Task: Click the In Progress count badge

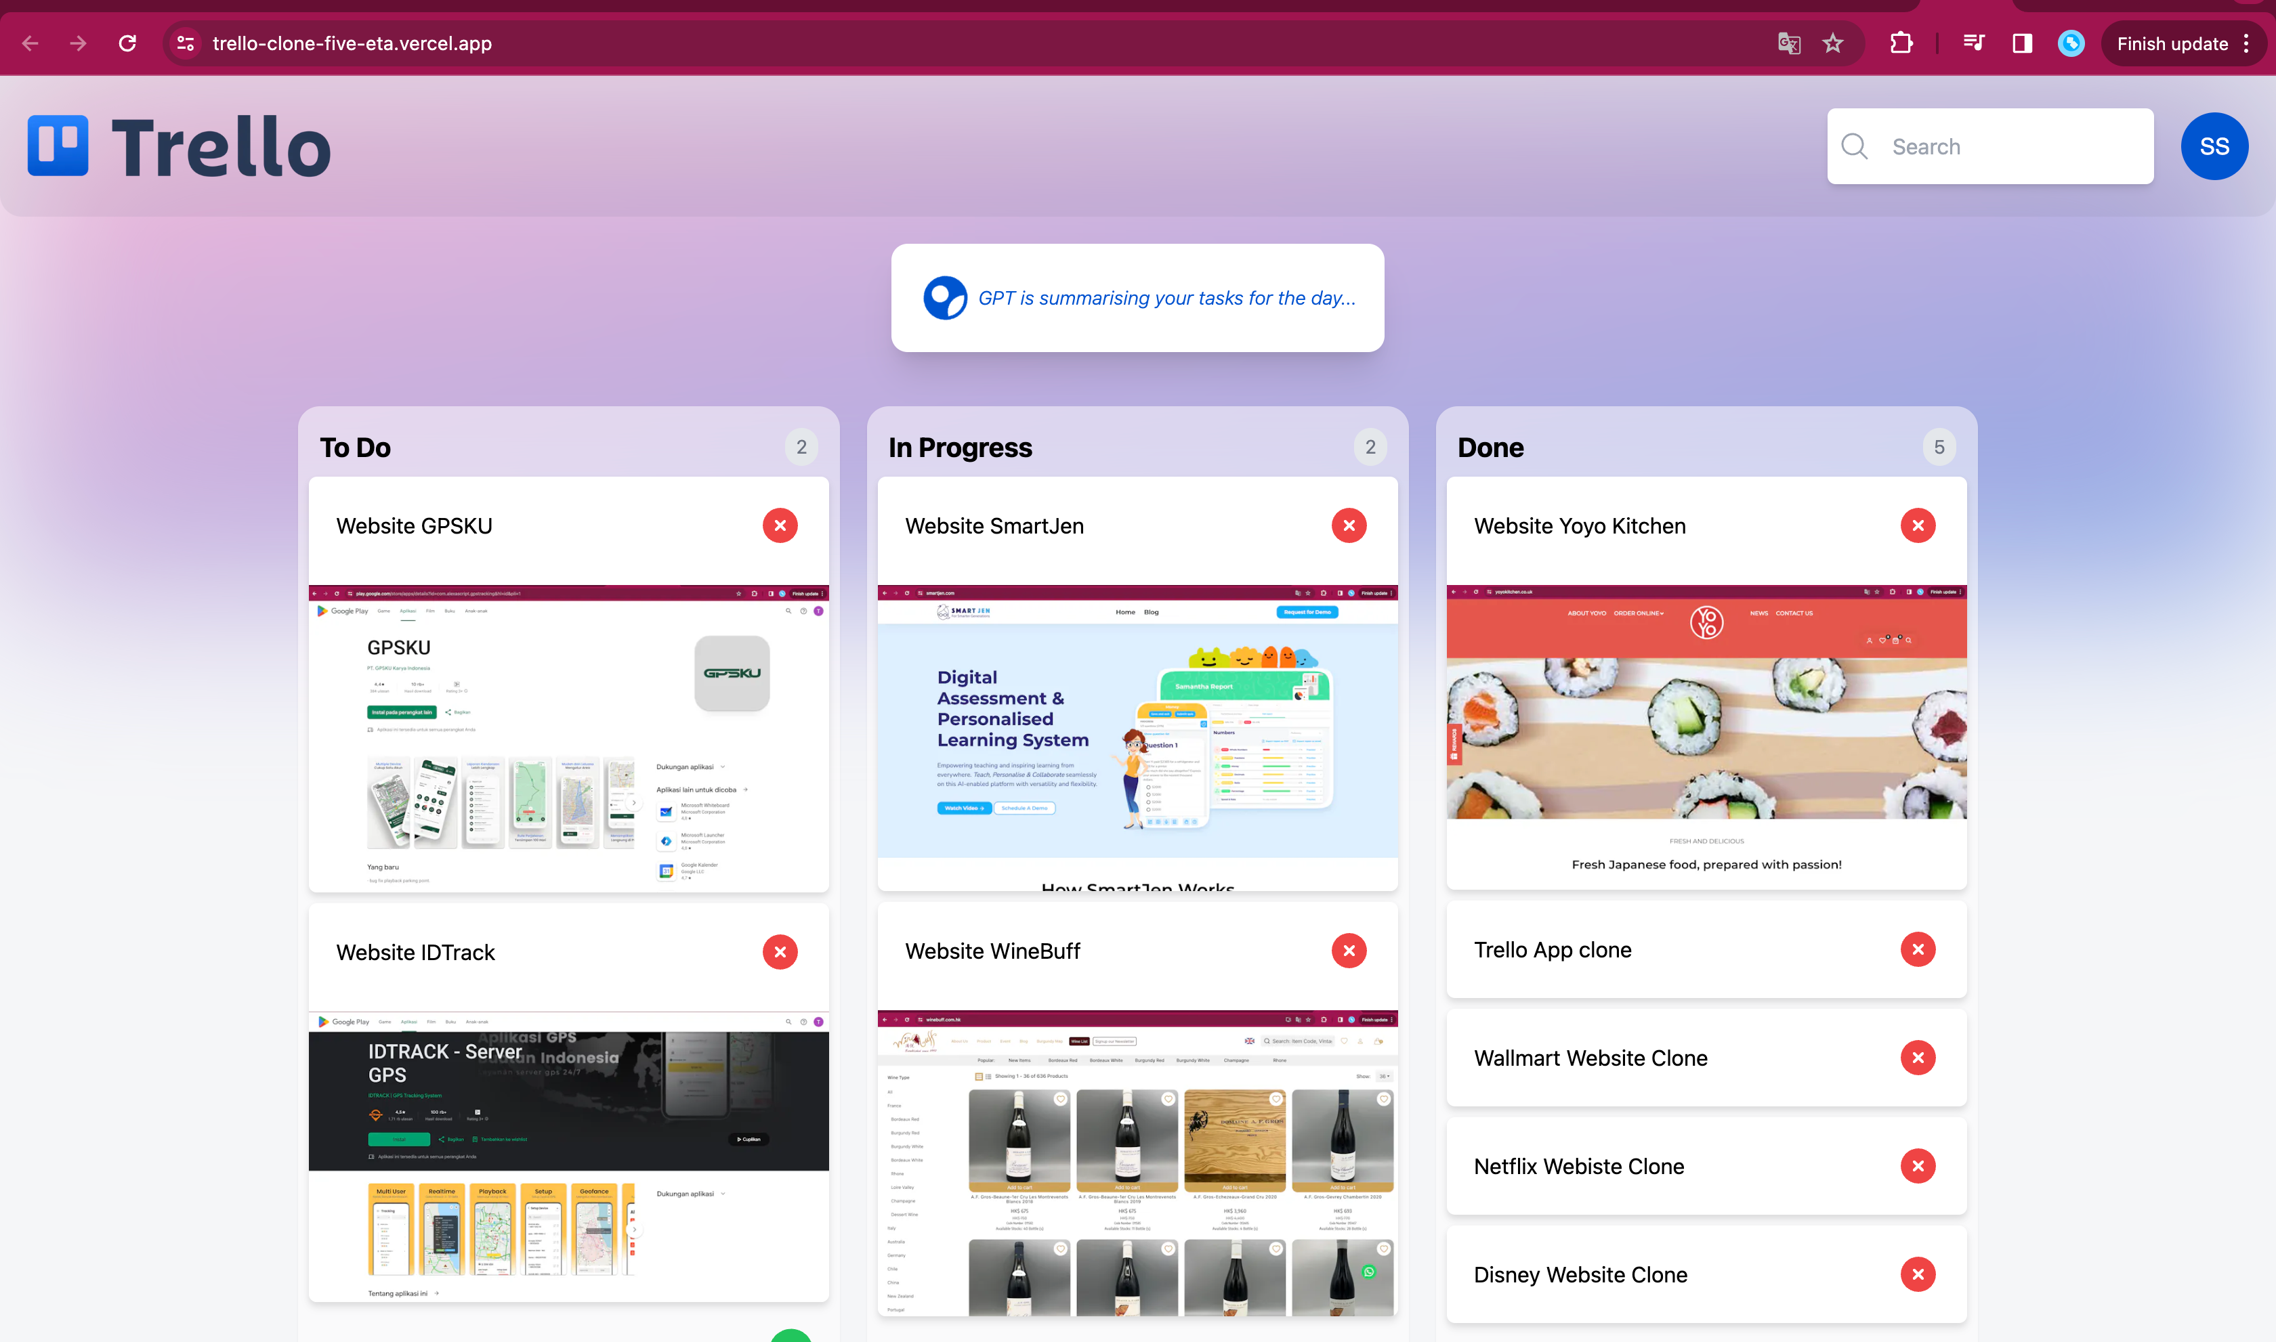Action: (x=1370, y=447)
